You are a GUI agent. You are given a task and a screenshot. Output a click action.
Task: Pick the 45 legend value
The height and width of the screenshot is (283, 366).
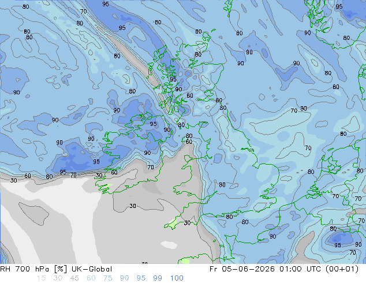[74, 278]
